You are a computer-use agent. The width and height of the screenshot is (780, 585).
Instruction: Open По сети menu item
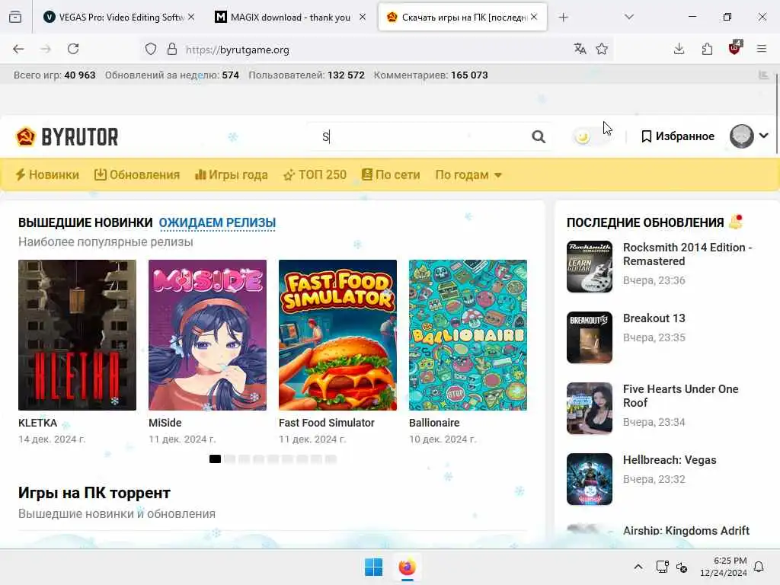[391, 175]
